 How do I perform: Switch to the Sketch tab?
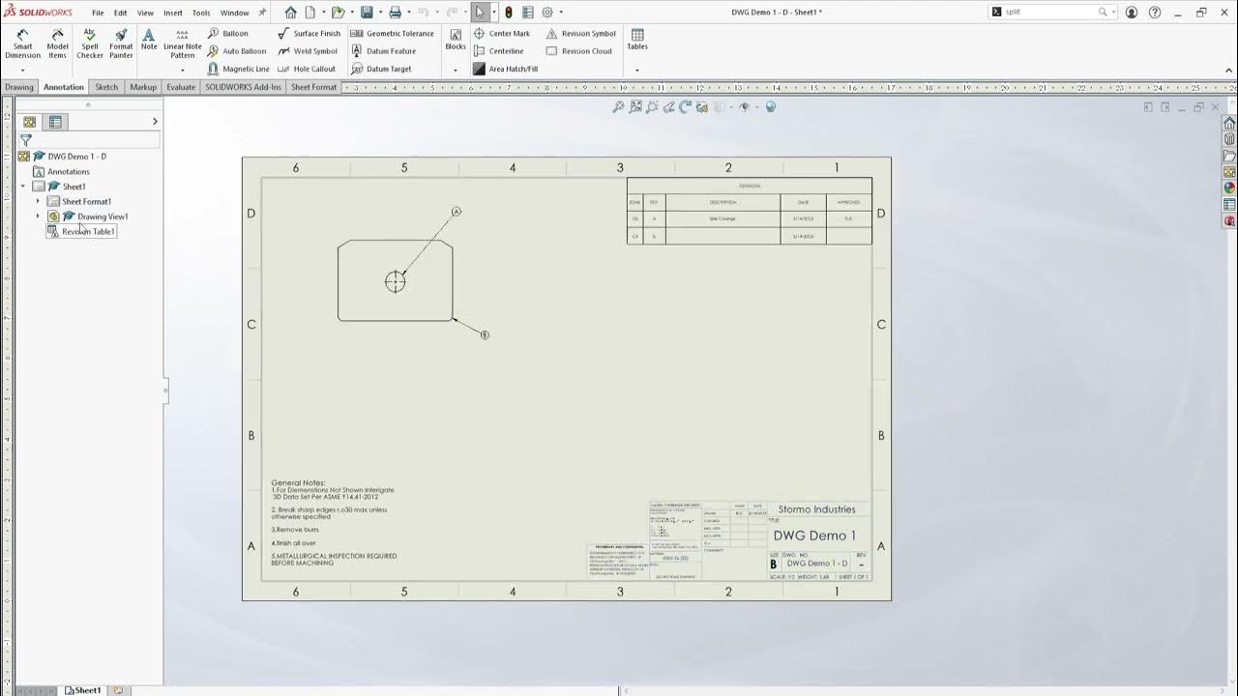pyautogui.click(x=106, y=87)
